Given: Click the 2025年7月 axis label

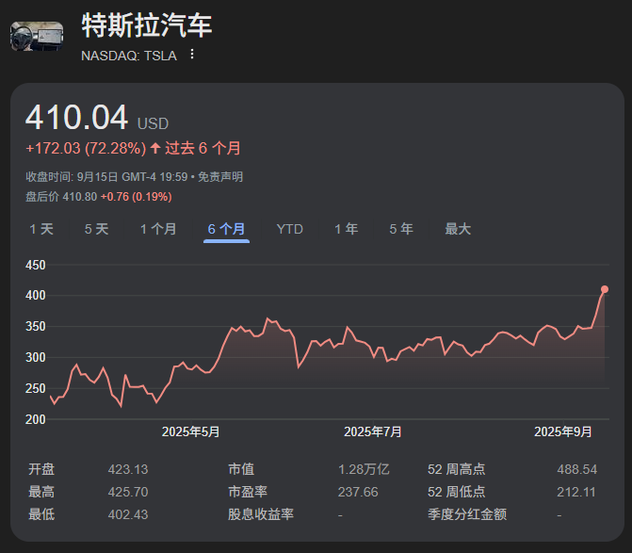Looking at the screenshot, I should [373, 432].
